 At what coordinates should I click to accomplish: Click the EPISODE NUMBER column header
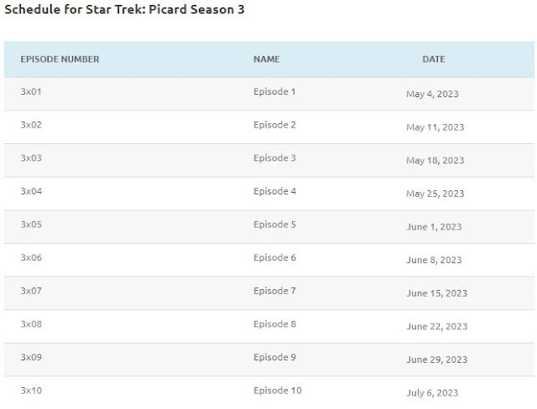tap(60, 60)
